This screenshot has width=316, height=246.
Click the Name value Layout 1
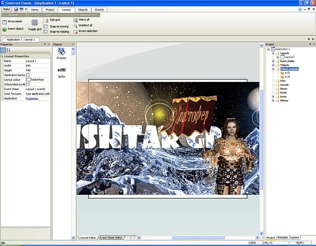pyautogui.click(x=38, y=61)
